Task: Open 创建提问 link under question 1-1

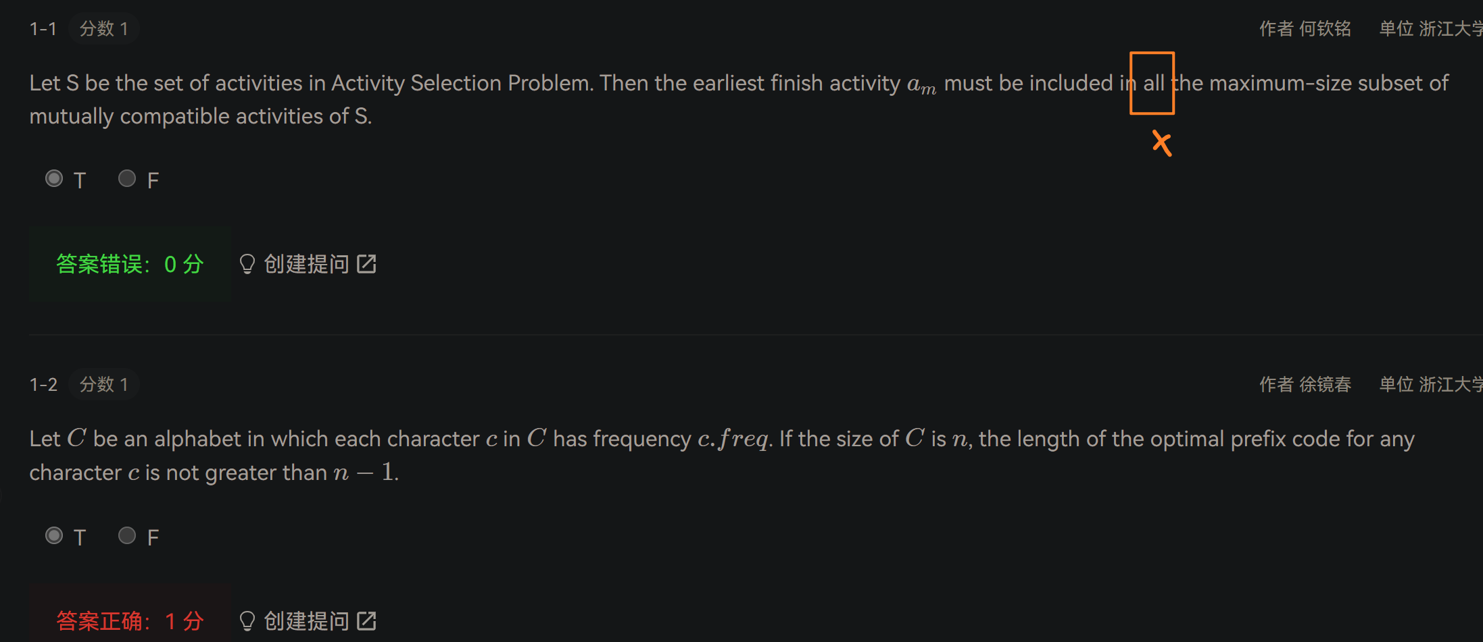Action: point(308,264)
